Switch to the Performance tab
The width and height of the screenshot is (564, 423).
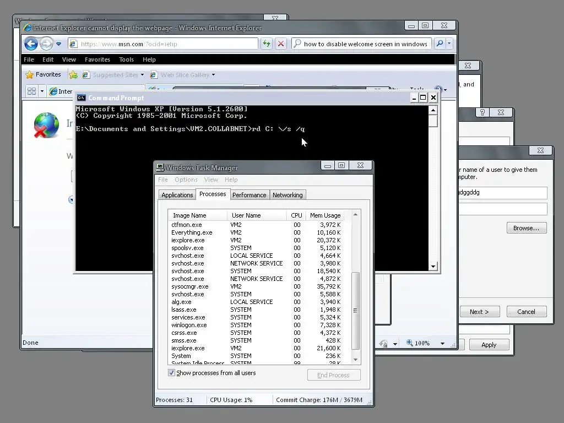[250, 195]
